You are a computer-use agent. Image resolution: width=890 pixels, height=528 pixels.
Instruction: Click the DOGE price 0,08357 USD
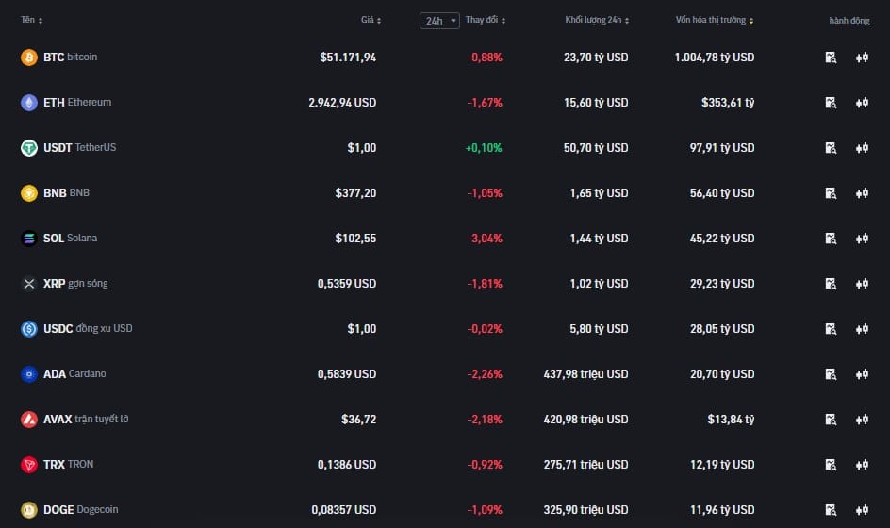[x=344, y=510]
